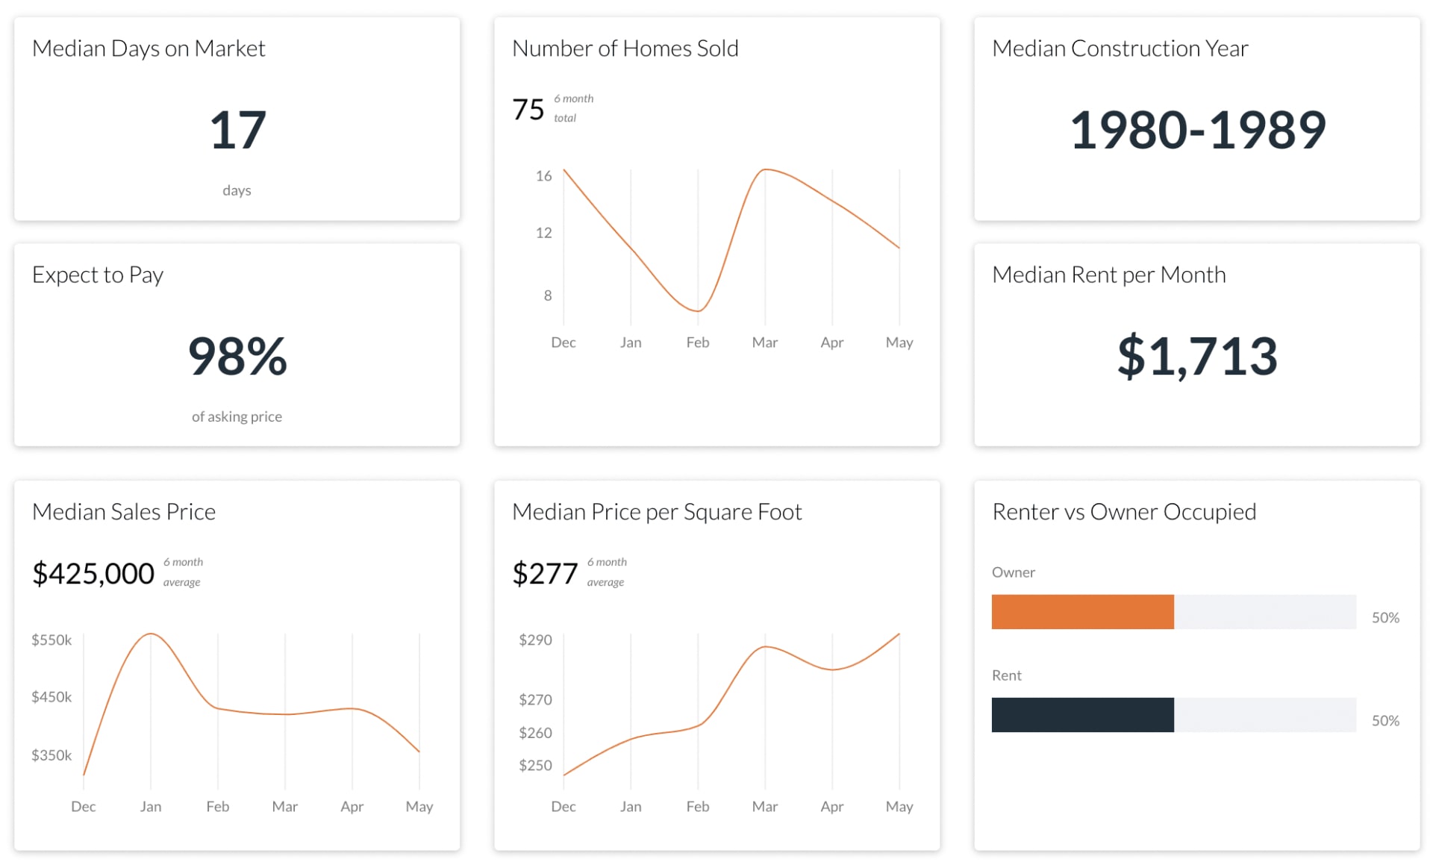Select the 1980-1989 construction year value
The image size is (1433, 862).
tap(1197, 131)
